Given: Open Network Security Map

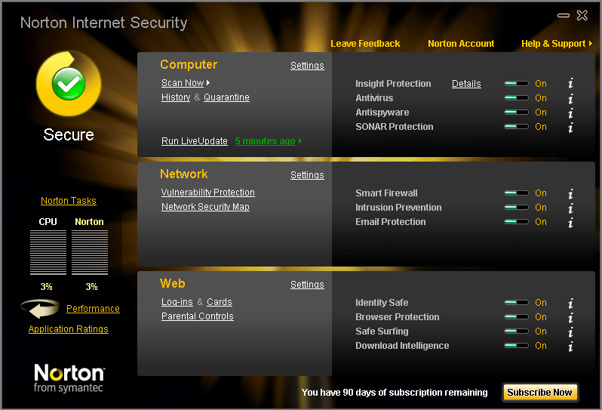Looking at the screenshot, I should 205,207.
